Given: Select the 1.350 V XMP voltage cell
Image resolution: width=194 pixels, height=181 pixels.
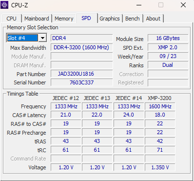Looking at the screenshot, I should click(160, 167).
